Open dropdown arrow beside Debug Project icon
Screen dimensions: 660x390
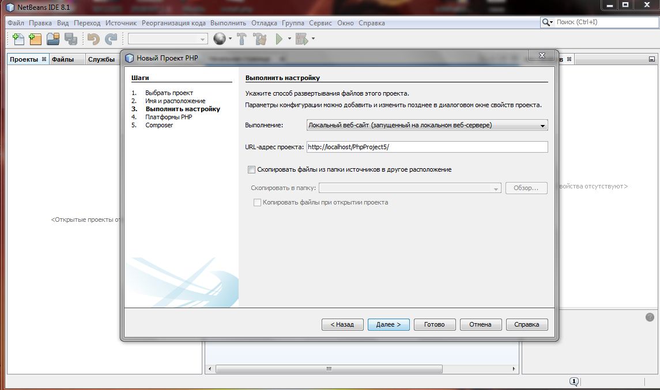pyautogui.click(x=313, y=39)
